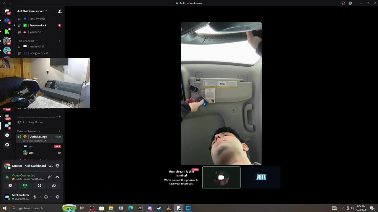Expand AntThaDemi server dropdown menu
The image size is (378, 212).
tap(32, 11)
